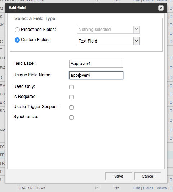Enable the Read Only checkbox

[71, 87]
